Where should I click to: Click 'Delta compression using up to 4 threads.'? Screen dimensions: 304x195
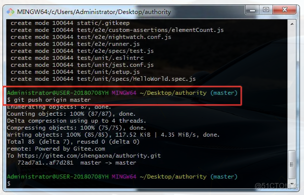pyautogui.click(x=76, y=121)
